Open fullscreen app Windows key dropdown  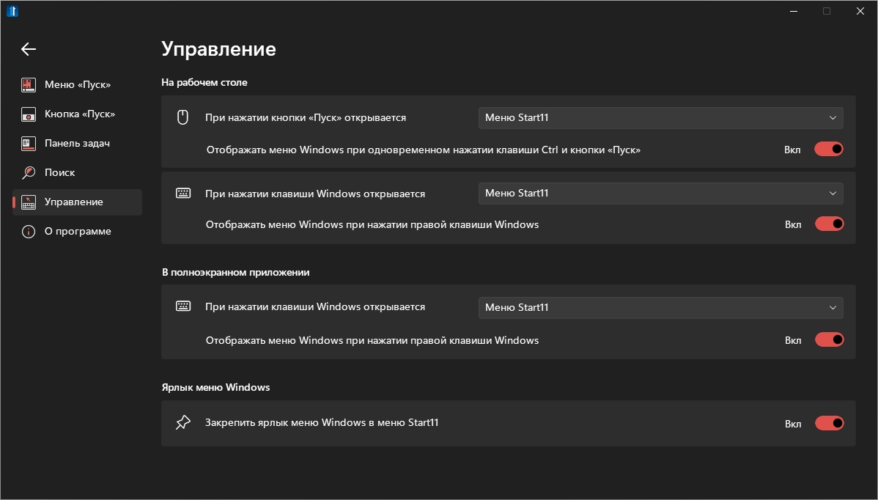[x=660, y=308]
